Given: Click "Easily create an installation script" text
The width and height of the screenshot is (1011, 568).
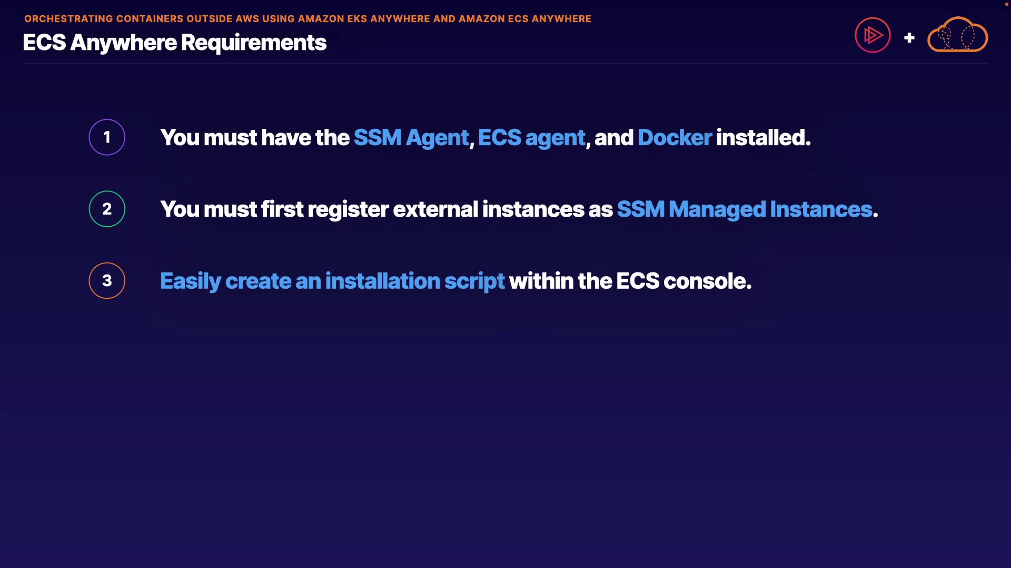Looking at the screenshot, I should click(332, 281).
